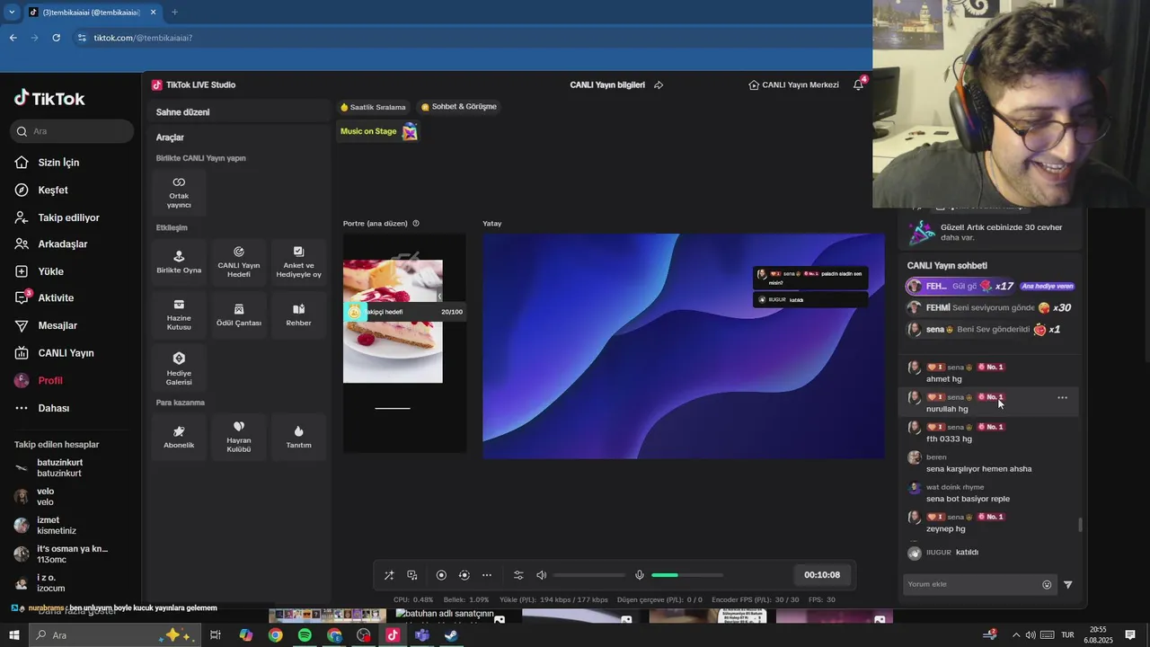Open the Tanıtım tool
The image size is (1150, 647).
tap(298, 437)
